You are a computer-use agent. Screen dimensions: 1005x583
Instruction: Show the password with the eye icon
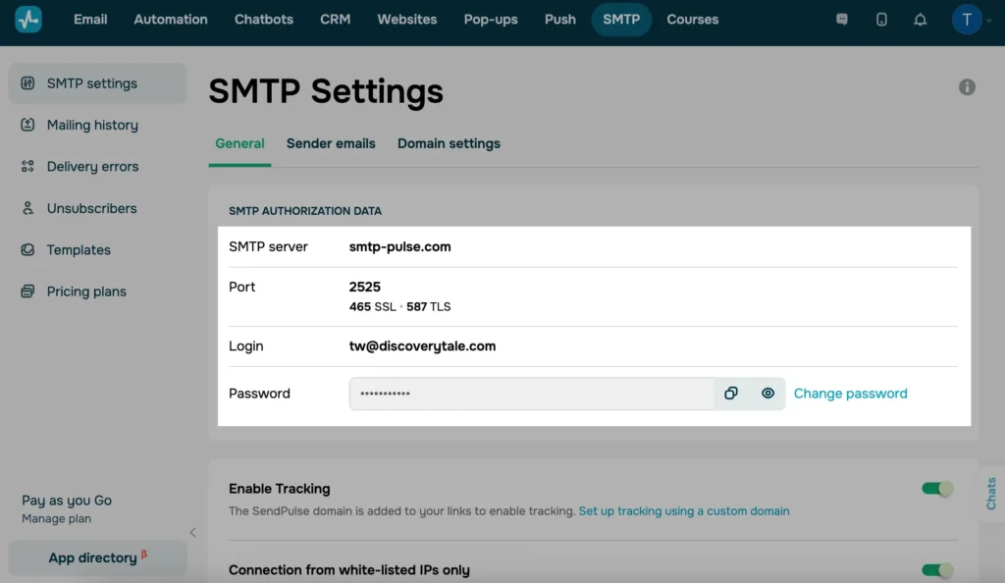click(x=767, y=393)
